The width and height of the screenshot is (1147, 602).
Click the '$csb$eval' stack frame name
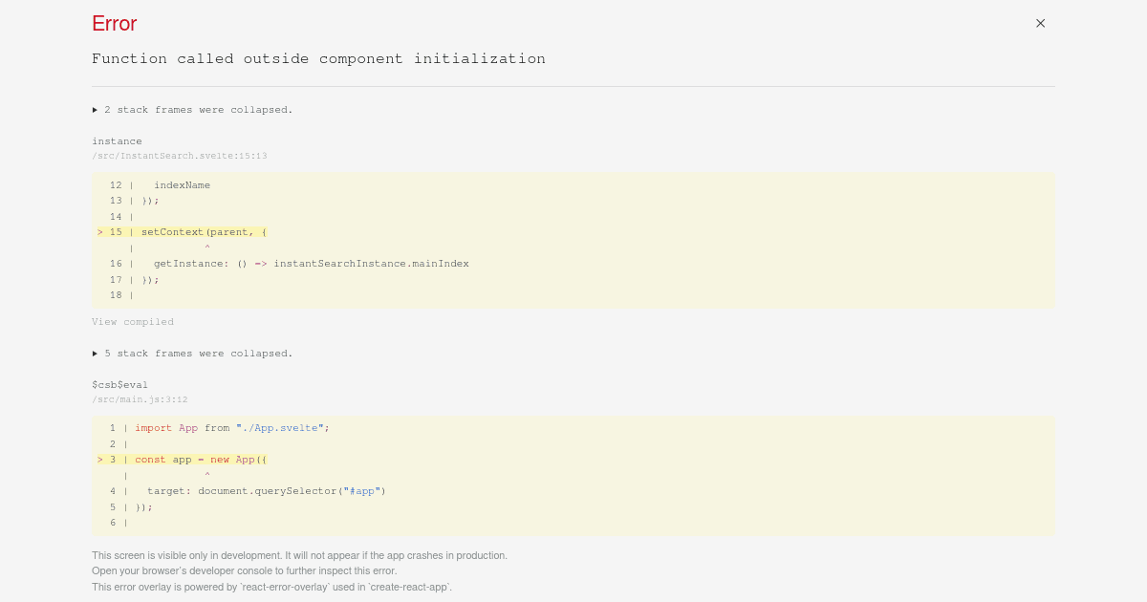click(x=119, y=385)
